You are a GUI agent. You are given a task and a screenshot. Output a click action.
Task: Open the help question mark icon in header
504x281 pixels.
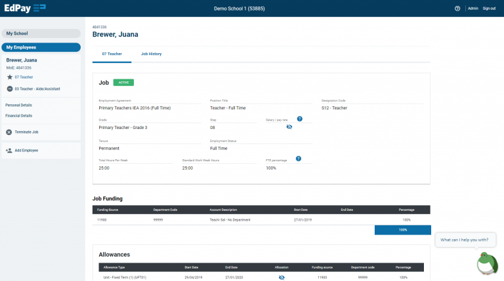[x=457, y=9]
